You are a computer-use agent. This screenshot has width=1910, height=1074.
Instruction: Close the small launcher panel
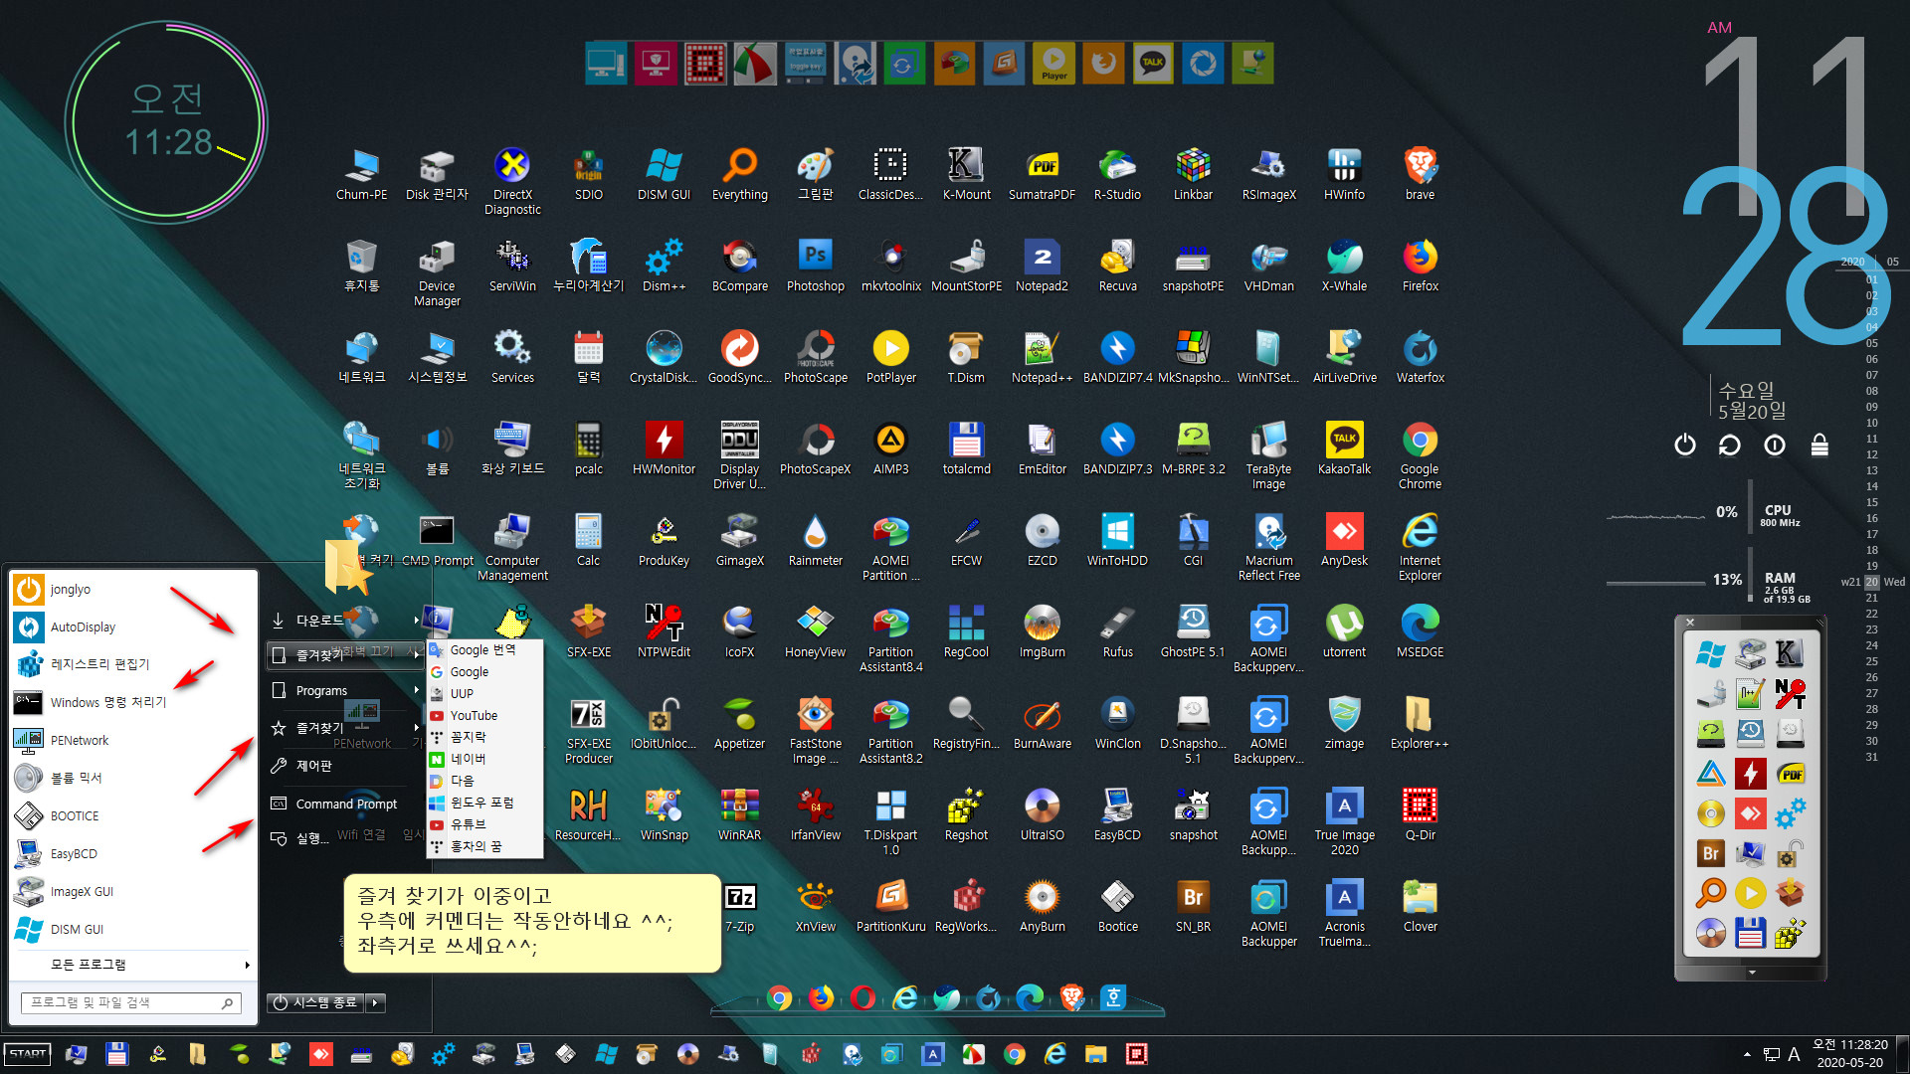point(1689,623)
